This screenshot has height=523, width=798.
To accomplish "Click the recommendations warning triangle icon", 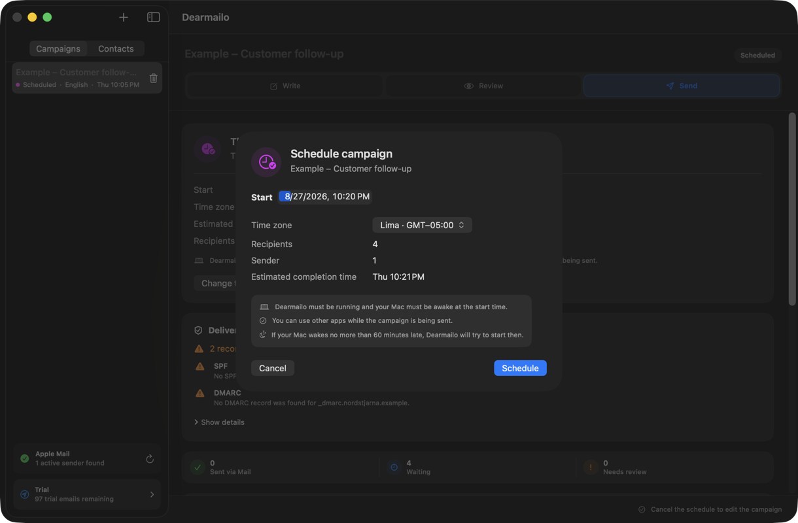I will coord(199,349).
